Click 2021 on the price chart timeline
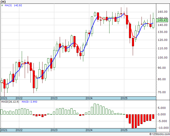This screenshot has height=136, width=170. [4, 98]
